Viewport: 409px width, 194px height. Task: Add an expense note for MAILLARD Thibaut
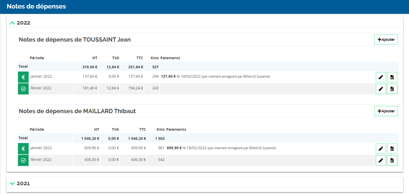click(x=386, y=111)
